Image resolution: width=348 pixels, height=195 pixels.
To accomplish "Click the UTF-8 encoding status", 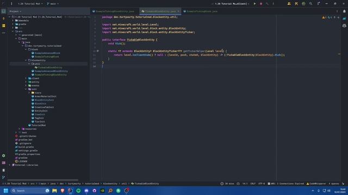I will point(262,184).
